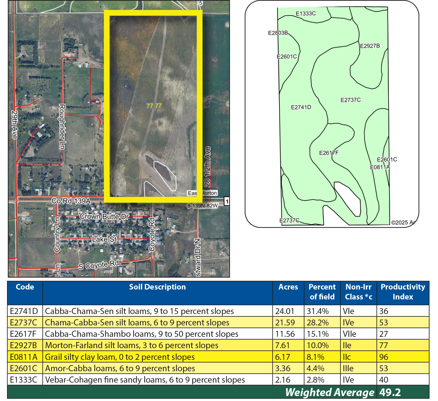Click the yellow 77.77 acreage label
The height and width of the screenshot is (401, 438).
154,106
